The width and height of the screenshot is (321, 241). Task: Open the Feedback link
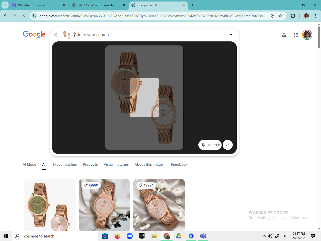[179, 164]
